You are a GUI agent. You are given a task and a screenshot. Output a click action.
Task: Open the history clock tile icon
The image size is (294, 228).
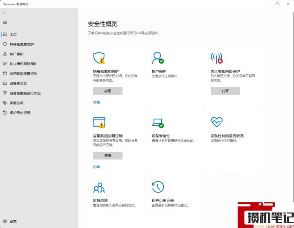(x=158, y=187)
